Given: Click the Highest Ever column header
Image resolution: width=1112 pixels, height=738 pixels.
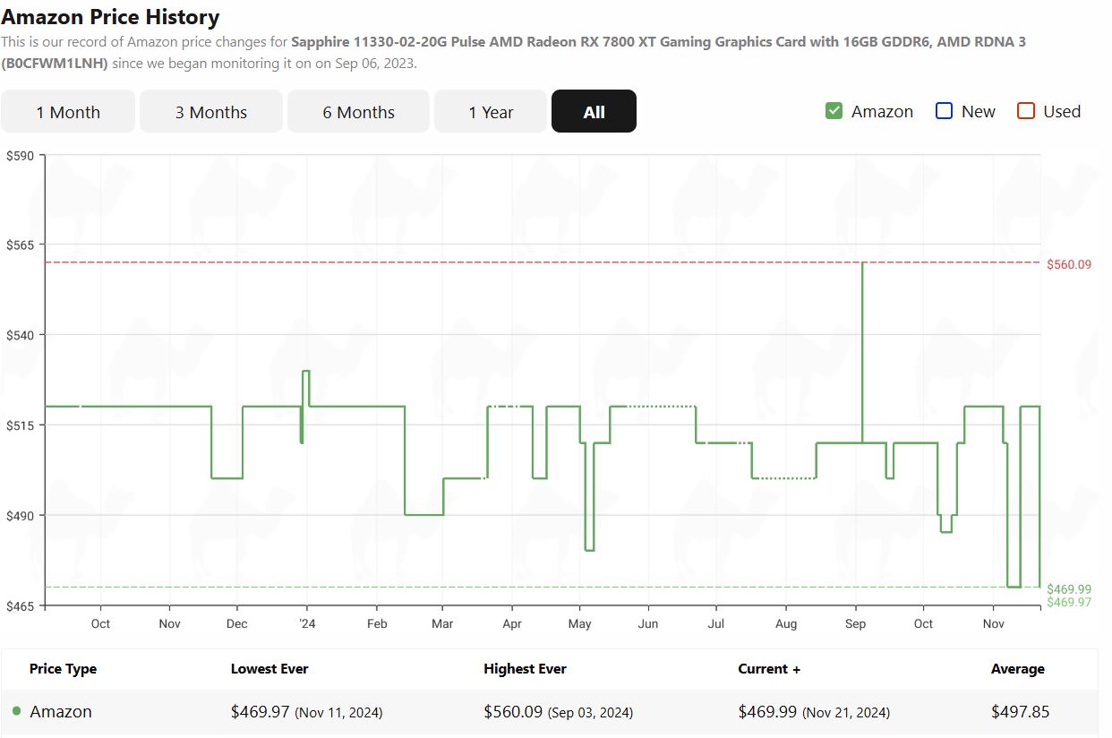Looking at the screenshot, I should (x=525, y=669).
